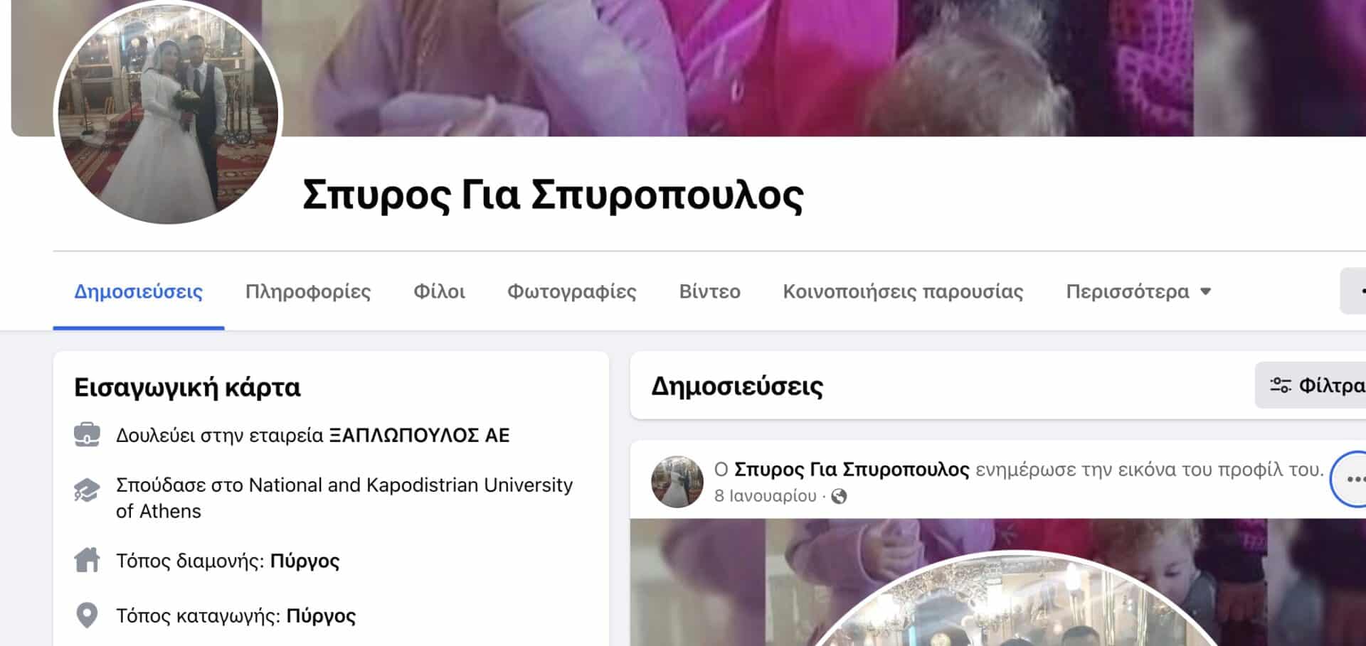Switch to the Πληροφορίες tab
This screenshot has width=1366, height=646.
tap(308, 291)
